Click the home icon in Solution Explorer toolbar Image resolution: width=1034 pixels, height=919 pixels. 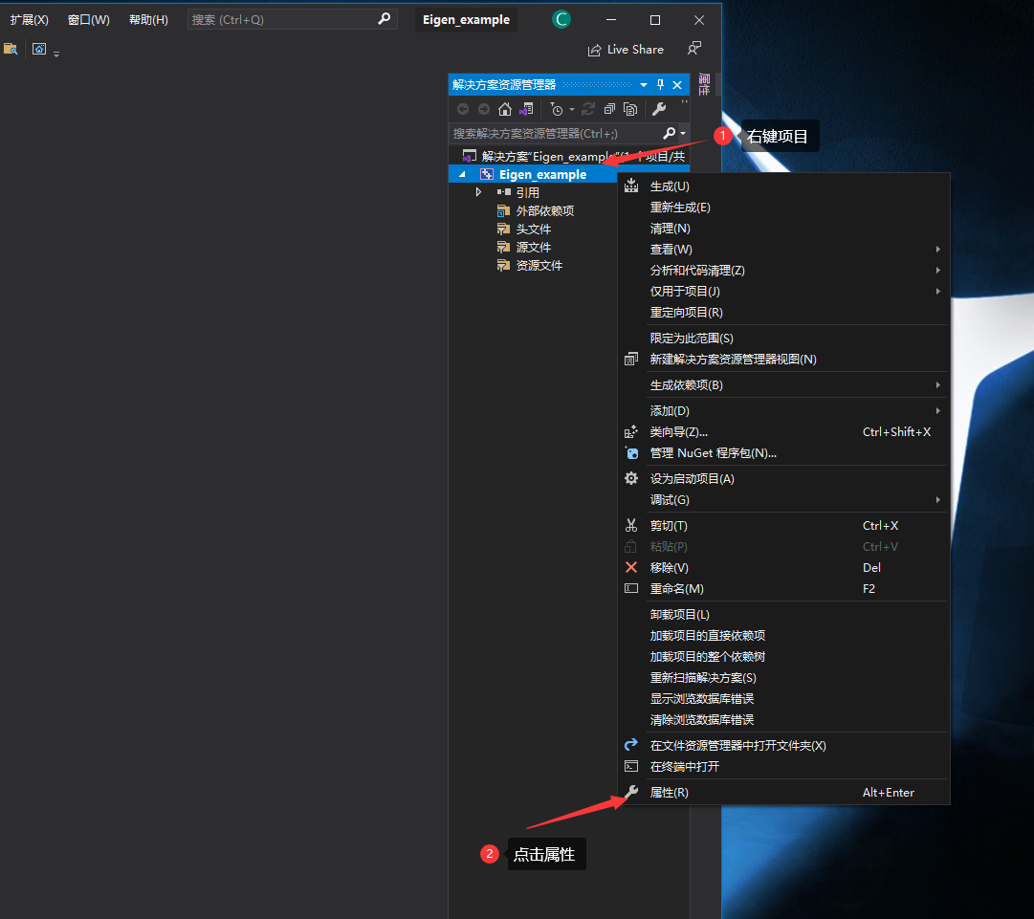coord(504,109)
